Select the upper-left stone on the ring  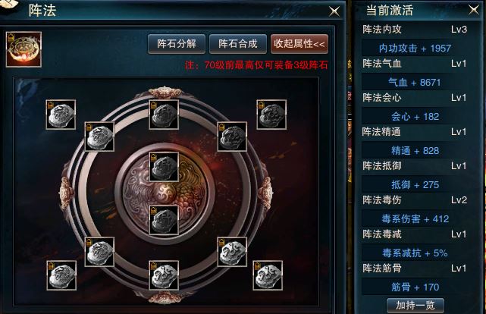[99, 137]
